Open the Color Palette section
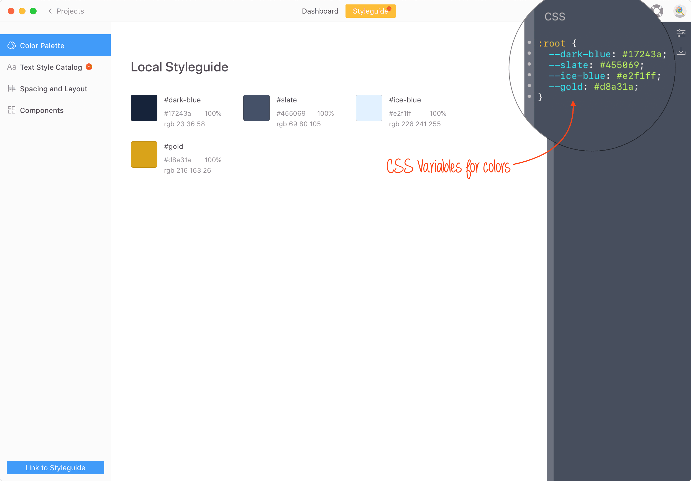This screenshot has width=691, height=481. click(55, 45)
